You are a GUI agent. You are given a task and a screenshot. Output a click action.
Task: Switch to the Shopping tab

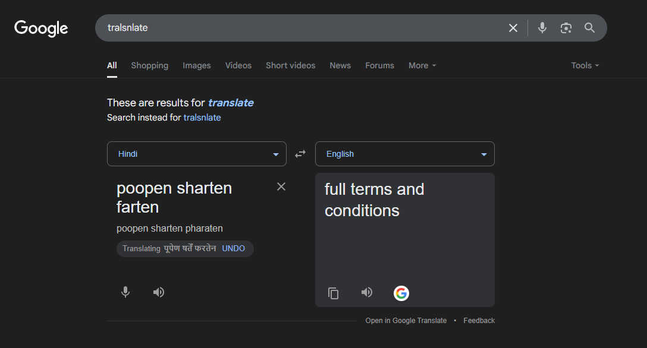click(x=149, y=65)
